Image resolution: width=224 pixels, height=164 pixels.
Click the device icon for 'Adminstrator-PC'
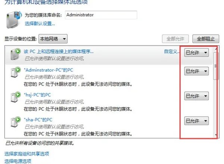[16, 72]
